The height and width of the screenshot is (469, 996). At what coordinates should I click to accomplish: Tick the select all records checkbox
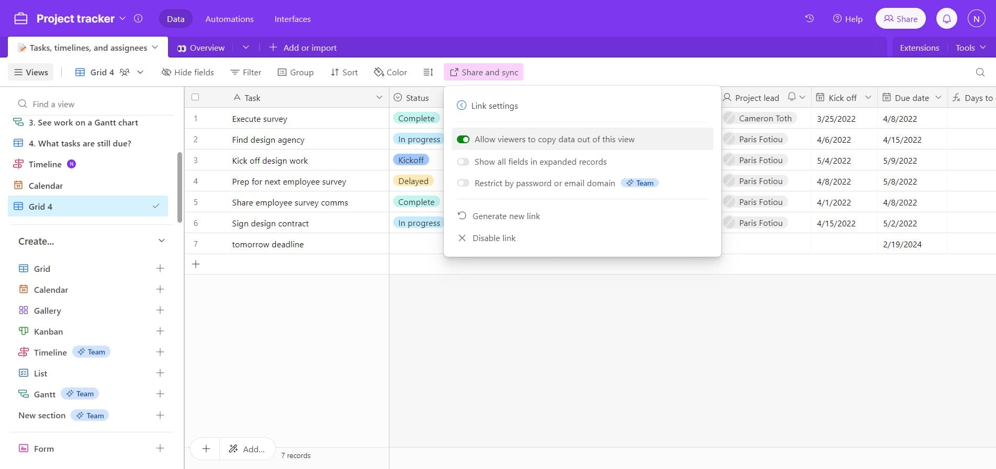tap(195, 97)
